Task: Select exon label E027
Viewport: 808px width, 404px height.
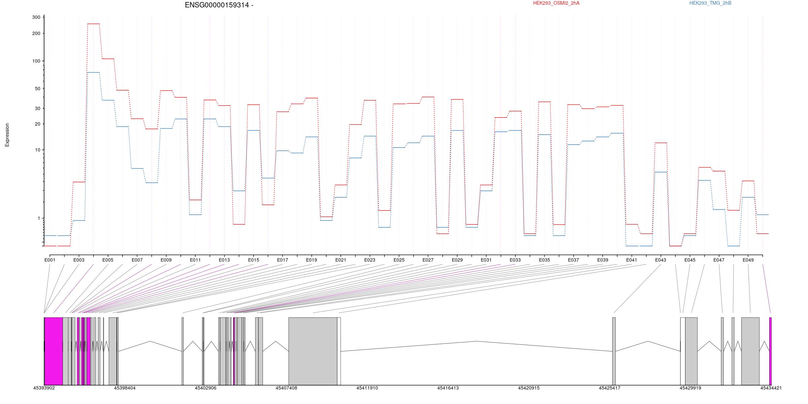Action: [x=428, y=260]
